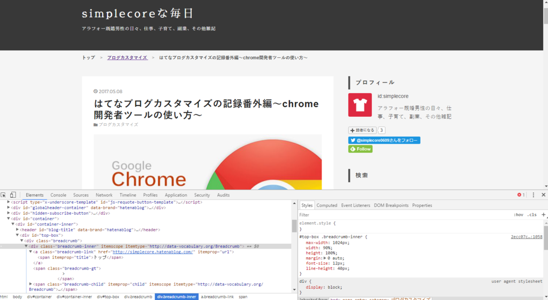Click the ブログカスタマイズ category under article title
This screenshot has width=548, height=300.
(x=118, y=124)
